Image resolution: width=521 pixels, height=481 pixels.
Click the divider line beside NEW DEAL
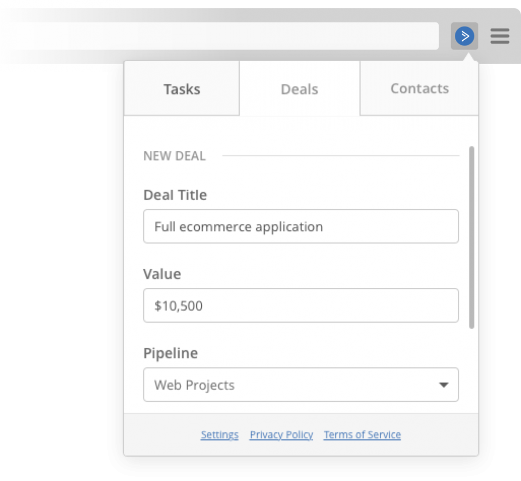click(341, 156)
